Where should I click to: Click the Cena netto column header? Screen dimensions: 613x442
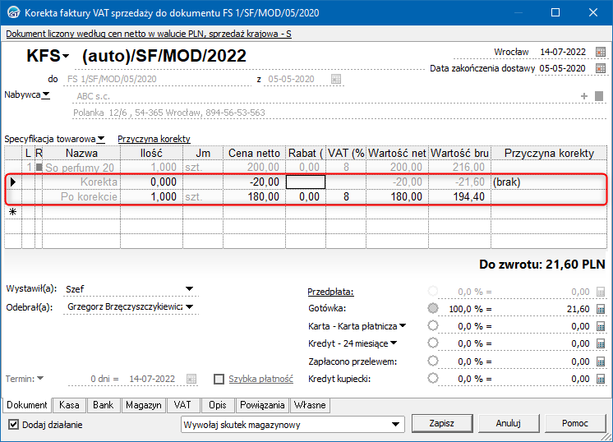(x=254, y=153)
